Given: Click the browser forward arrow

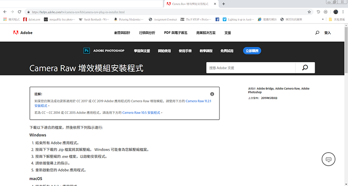Looking at the screenshot, I should (x=12, y=12).
